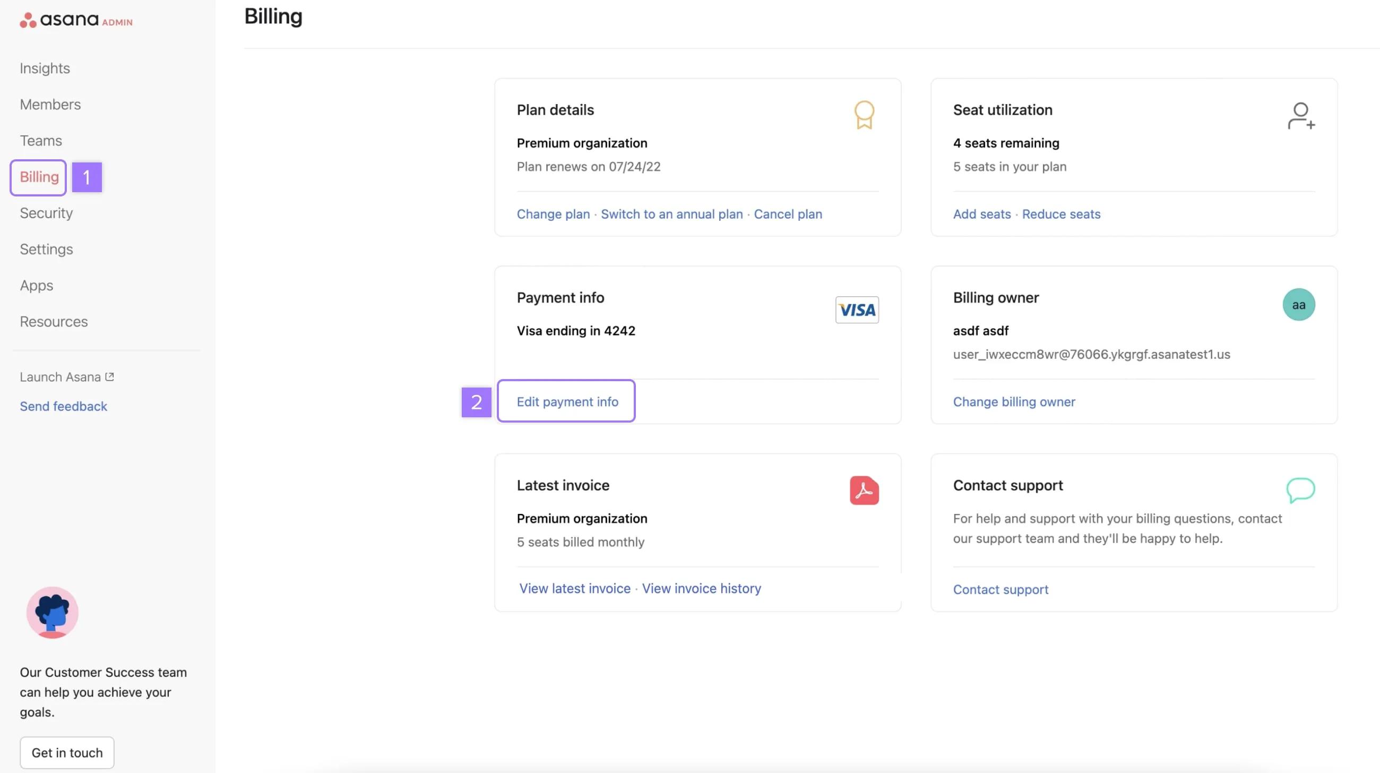
Task: Change the billing owner
Action: (x=1014, y=401)
